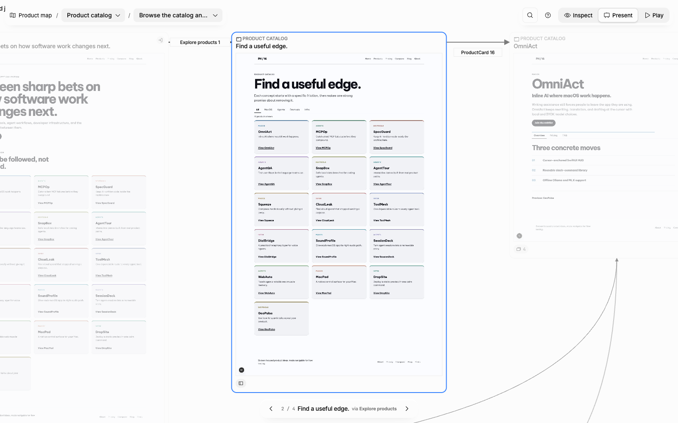This screenshot has width=678, height=423.
Task: Open the 'View CloudLeak' link in the selected frame
Action: point(325,220)
